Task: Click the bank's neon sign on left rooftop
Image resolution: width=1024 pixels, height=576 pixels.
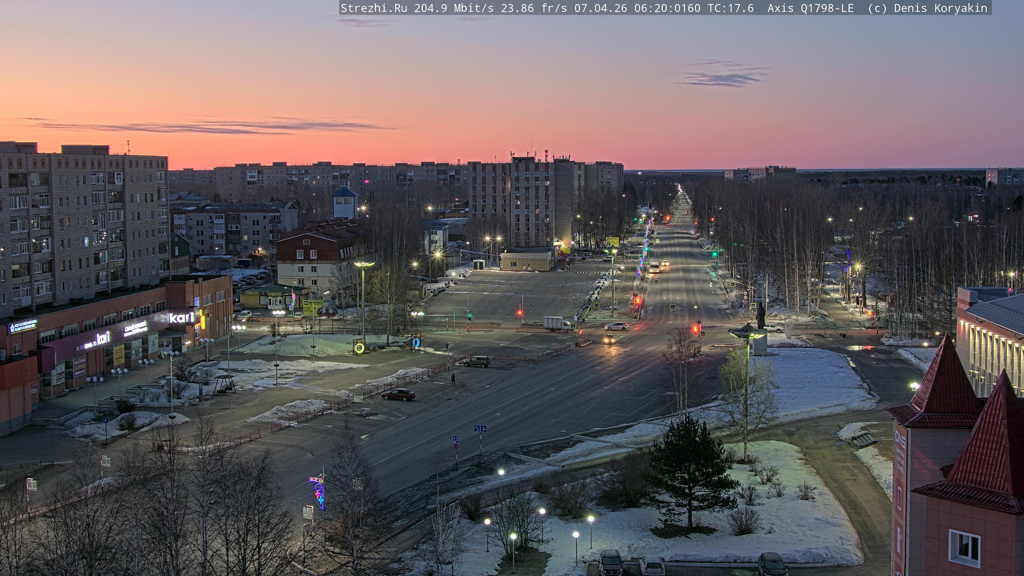Action: [x=23, y=326]
